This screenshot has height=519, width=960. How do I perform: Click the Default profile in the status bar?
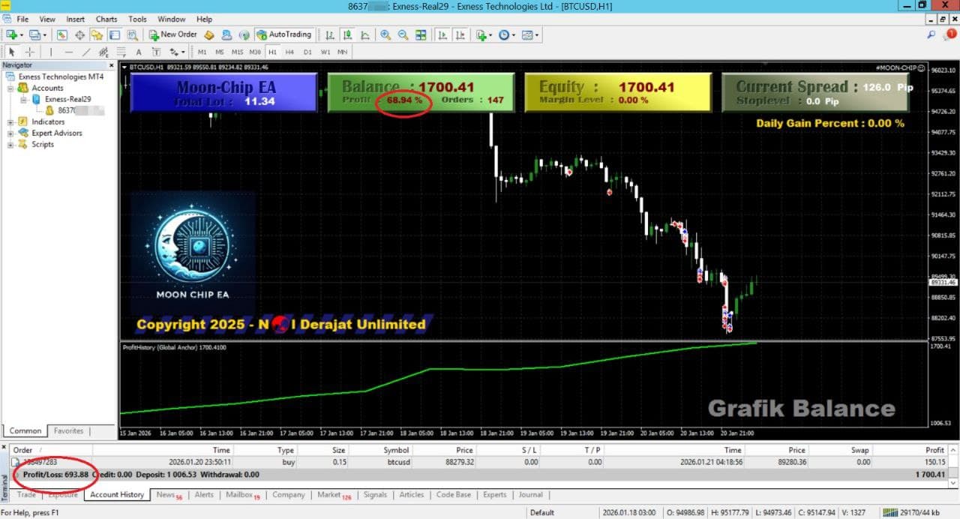(x=543, y=513)
